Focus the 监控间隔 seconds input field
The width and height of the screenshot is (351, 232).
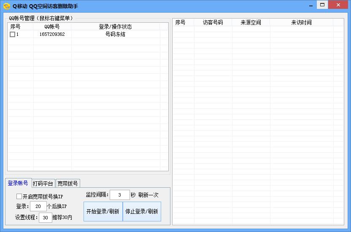click(x=119, y=195)
